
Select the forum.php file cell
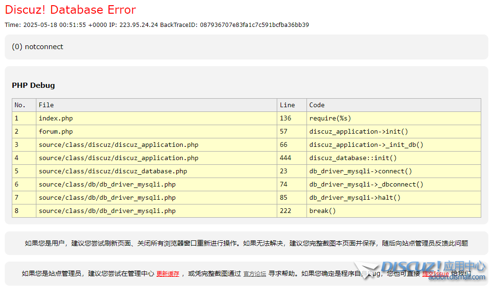(x=156, y=131)
